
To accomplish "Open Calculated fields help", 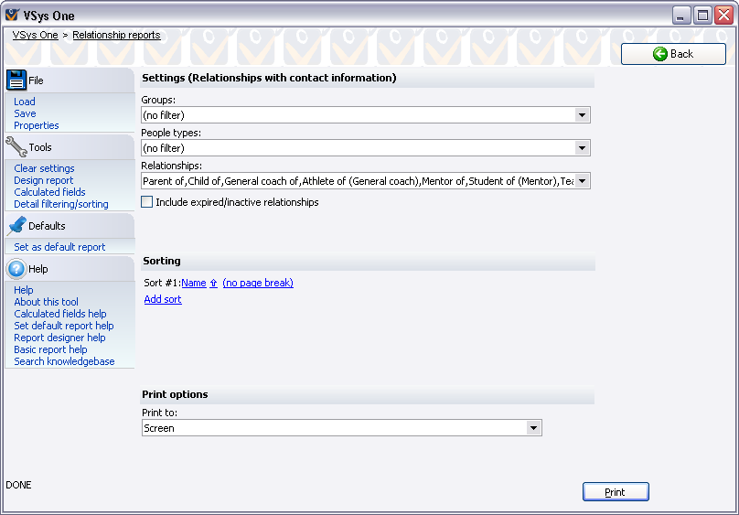I will [60, 314].
